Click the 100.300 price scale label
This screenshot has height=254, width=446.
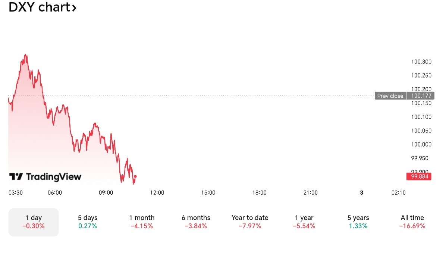pyautogui.click(x=421, y=62)
